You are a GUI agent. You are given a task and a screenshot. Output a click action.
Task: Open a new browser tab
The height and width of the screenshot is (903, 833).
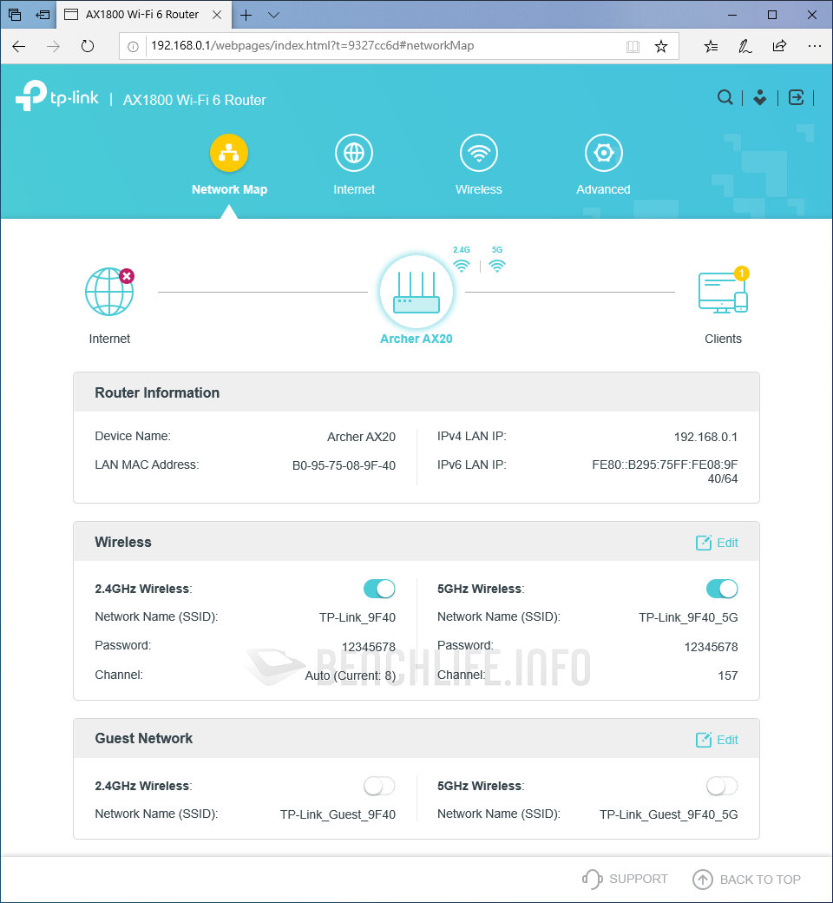coord(246,15)
